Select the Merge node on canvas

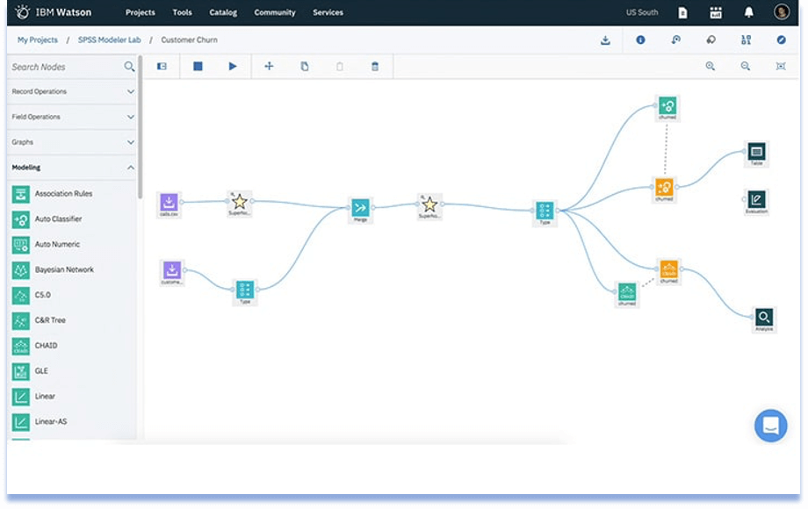click(x=360, y=208)
